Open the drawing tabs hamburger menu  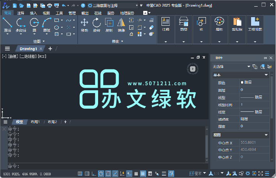point(7,49)
